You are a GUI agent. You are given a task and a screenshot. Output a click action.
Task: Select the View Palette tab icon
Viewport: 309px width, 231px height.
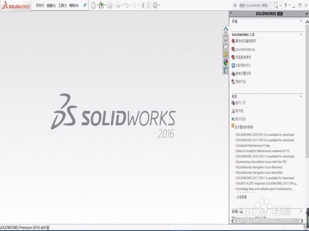click(x=226, y=54)
